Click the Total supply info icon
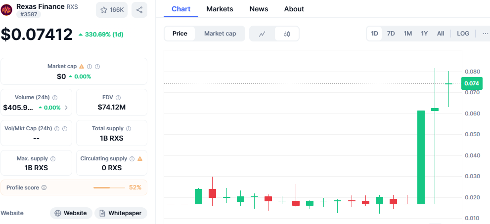 point(129,129)
